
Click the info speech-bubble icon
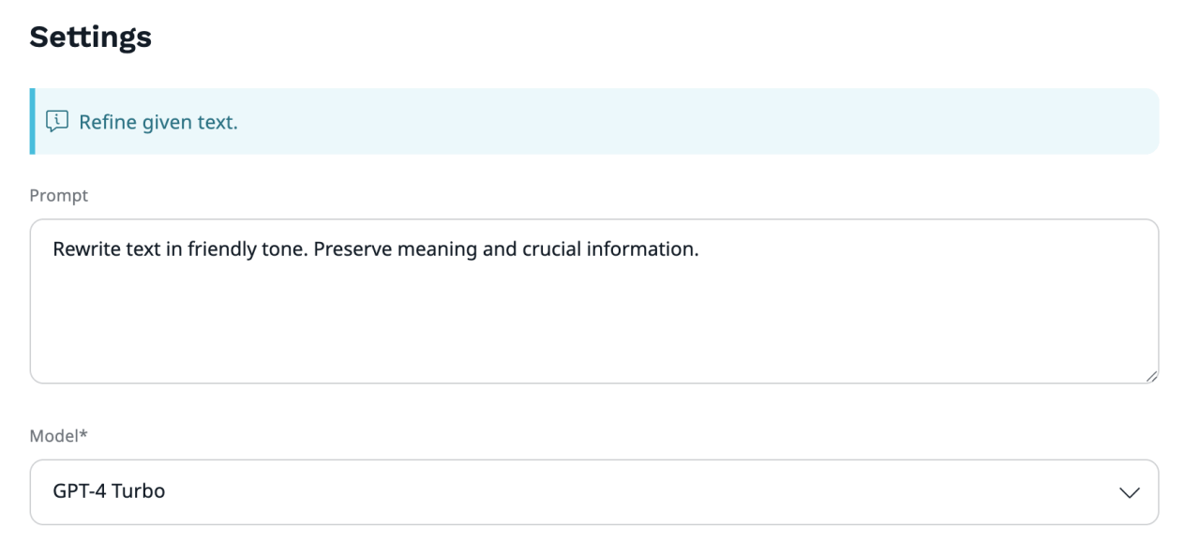point(57,121)
